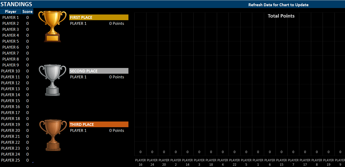The height and width of the screenshot is (167, 345).
Task: Select PLAYER 12 in standings table
Action: point(11,83)
